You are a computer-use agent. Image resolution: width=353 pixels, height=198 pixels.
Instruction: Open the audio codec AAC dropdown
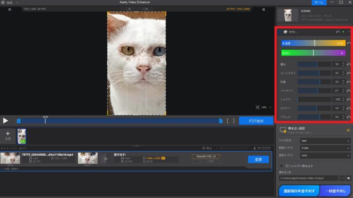click(x=325, y=156)
